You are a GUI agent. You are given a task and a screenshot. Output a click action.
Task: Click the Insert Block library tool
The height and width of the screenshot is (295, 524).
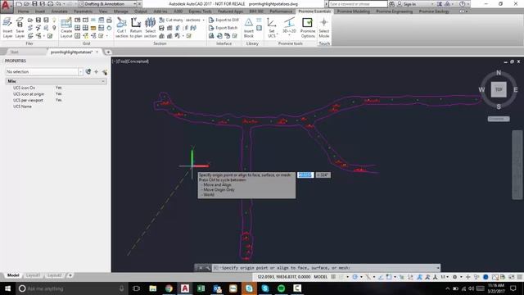point(249,27)
